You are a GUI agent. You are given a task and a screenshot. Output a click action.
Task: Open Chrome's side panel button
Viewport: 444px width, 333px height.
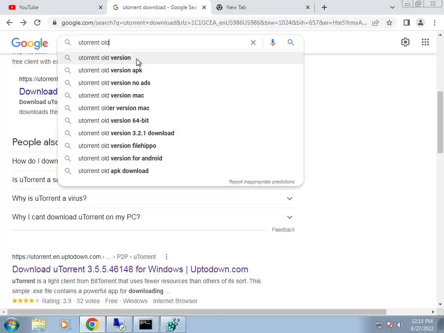[x=407, y=23]
